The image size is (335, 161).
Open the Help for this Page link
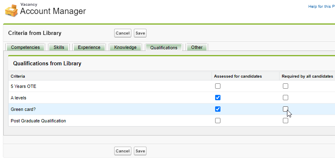click(321, 7)
